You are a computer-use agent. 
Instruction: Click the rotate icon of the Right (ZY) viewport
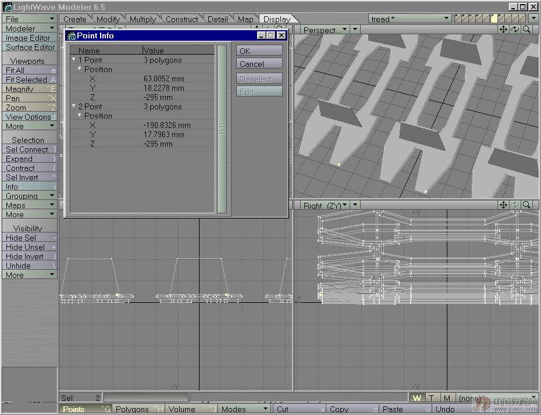tap(515, 205)
